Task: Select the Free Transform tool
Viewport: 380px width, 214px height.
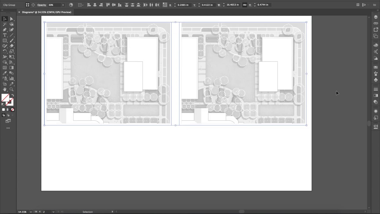Action: (12, 57)
